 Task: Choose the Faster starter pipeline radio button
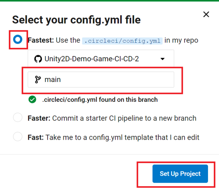17,118
